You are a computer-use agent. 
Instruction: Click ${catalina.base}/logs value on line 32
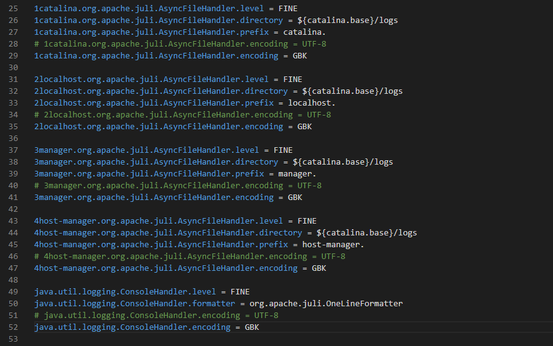pyautogui.click(x=352, y=91)
